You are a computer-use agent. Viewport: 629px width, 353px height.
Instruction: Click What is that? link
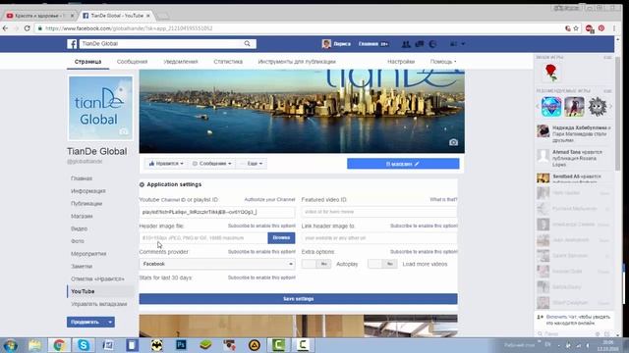click(x=443, y=199)
